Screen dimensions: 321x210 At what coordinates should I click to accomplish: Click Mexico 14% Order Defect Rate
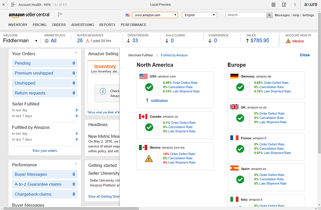tap(179, 154)
